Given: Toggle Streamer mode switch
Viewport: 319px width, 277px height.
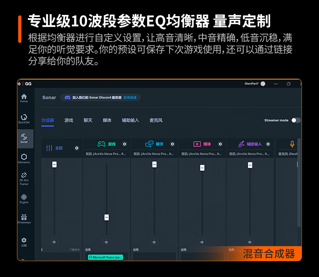Looking at the screenshot, I should pos(296,120).
